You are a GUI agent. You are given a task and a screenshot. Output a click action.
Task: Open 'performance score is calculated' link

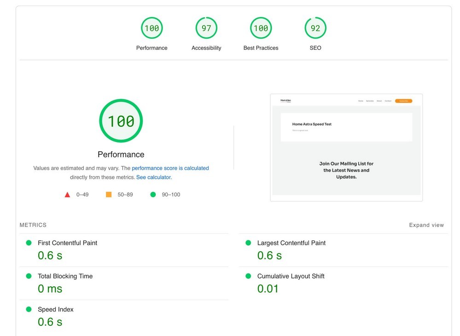(170, 168)
